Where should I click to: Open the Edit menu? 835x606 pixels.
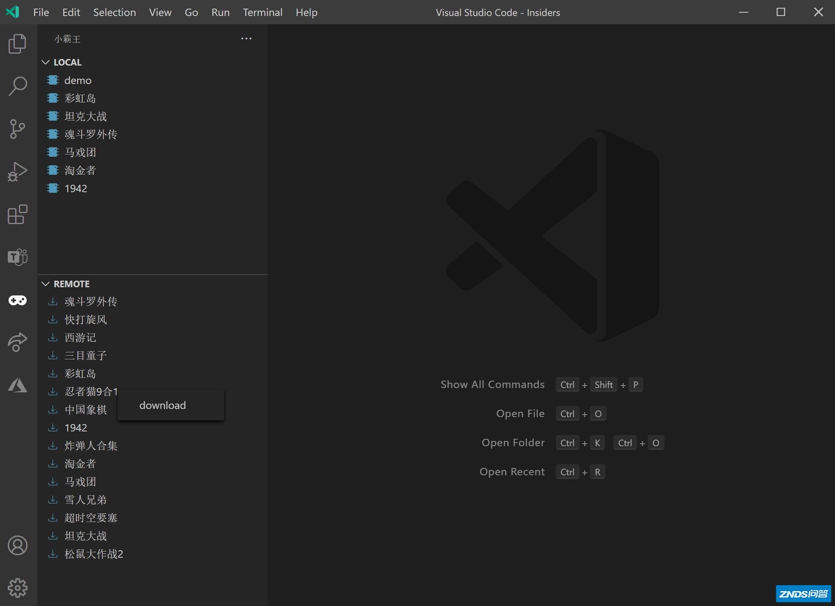(71, 12)
